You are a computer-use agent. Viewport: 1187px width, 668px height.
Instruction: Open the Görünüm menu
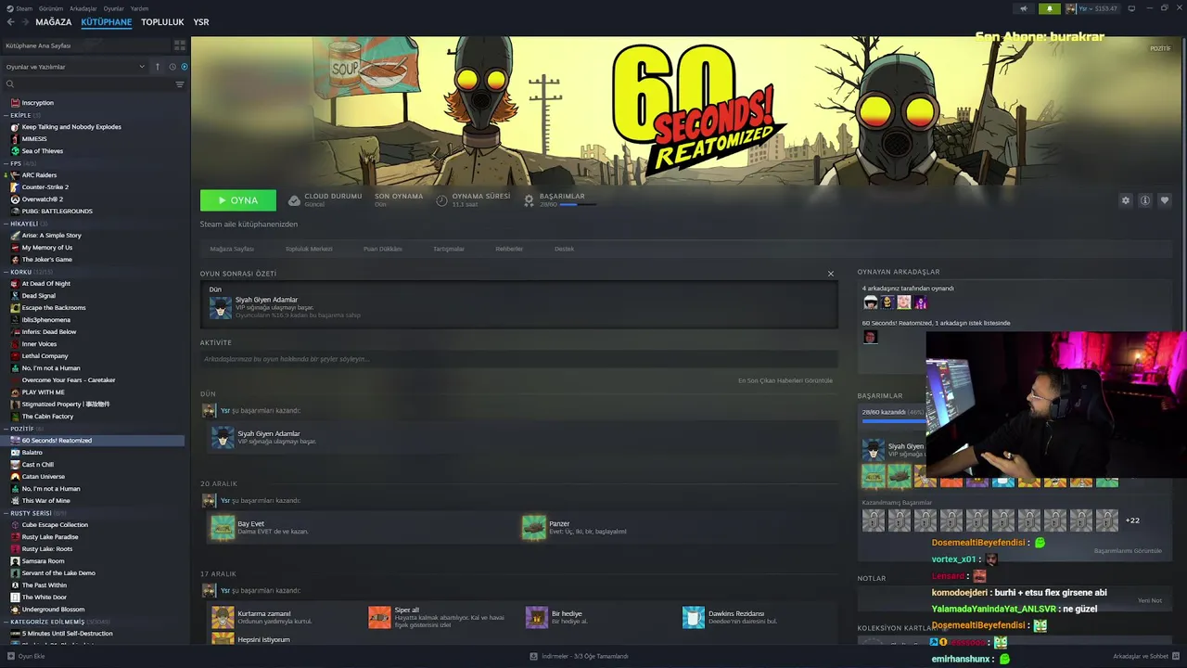(x=51, y=8)
